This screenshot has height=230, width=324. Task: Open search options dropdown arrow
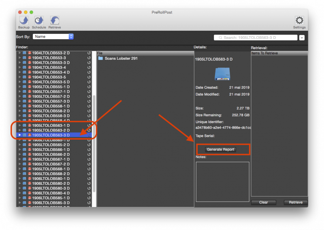point(302,38)
